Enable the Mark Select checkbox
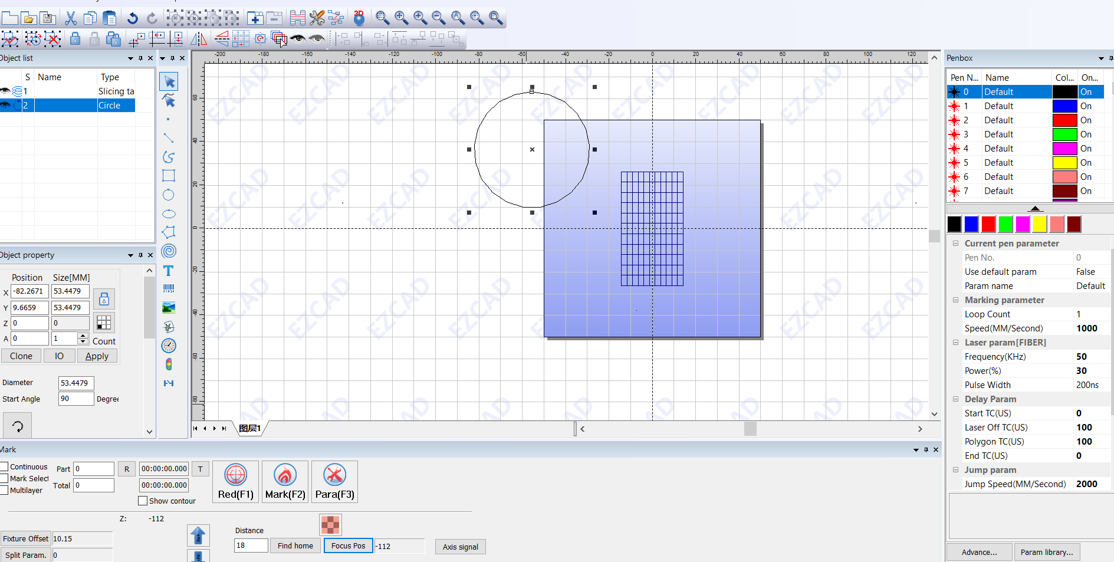Image resolution: width=1114 pixels, height=562 pixels. [x=4, y=478]
